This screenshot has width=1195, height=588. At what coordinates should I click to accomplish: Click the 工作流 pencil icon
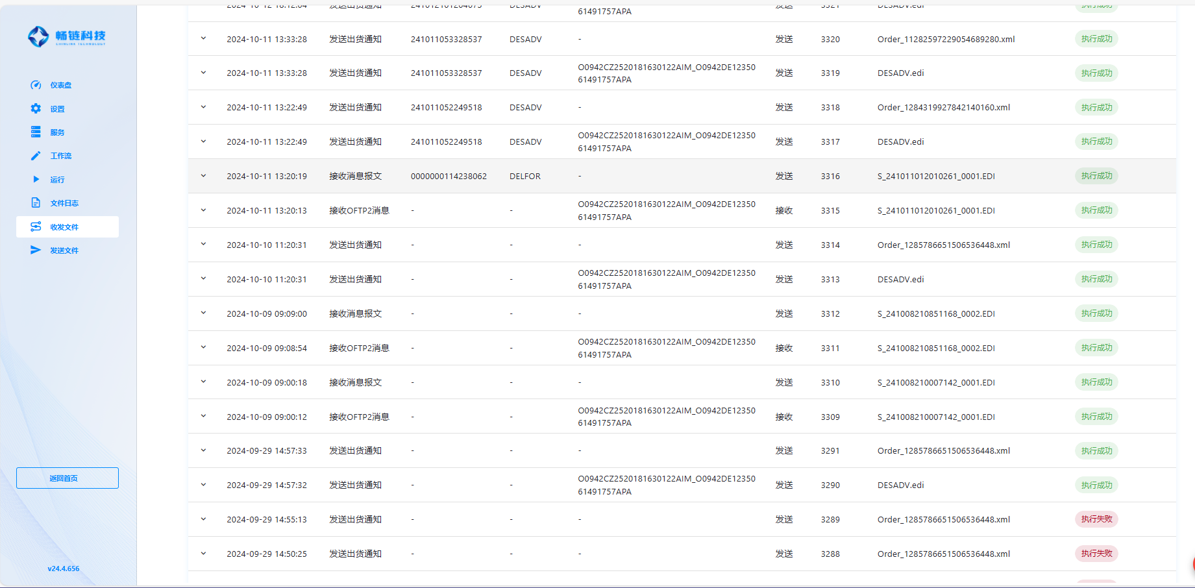[36, 156]
